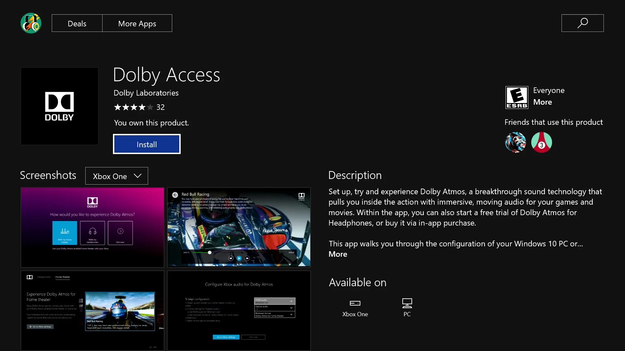This screenshot has width=625, height=351.
Task: Click the star rating row
Action: pos(133,107)
